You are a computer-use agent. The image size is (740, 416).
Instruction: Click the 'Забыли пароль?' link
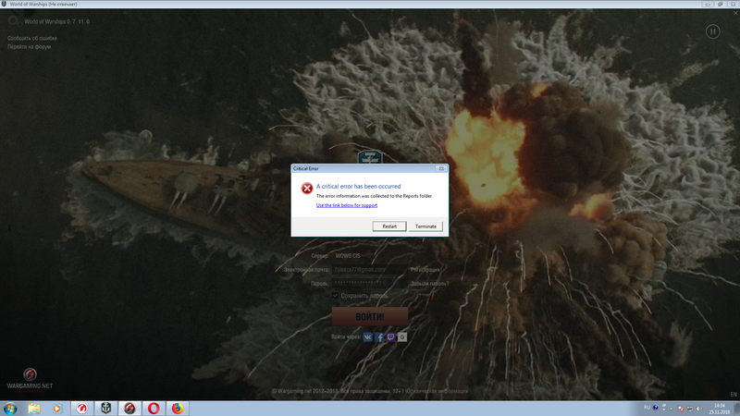coord(429,284)
